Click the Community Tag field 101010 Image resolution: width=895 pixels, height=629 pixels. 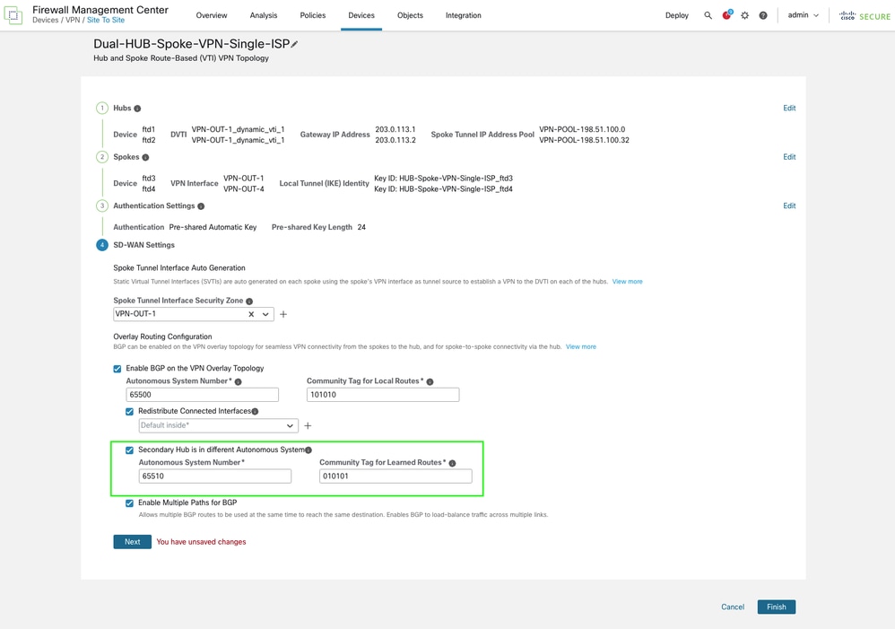(x=383, y=395)
